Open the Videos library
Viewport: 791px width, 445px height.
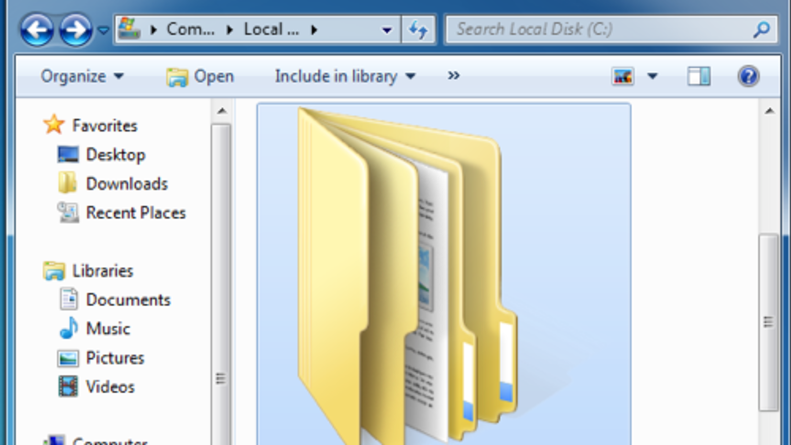[x=110, y=387]
